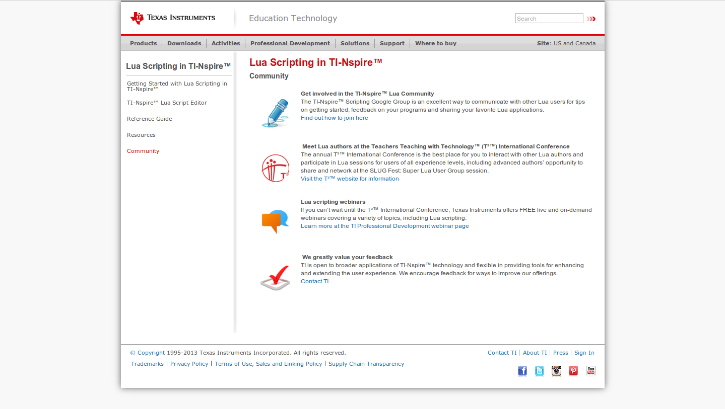Open the Activities menu
The height and width of the screenshot is (409, 725).
coord(226,43)
